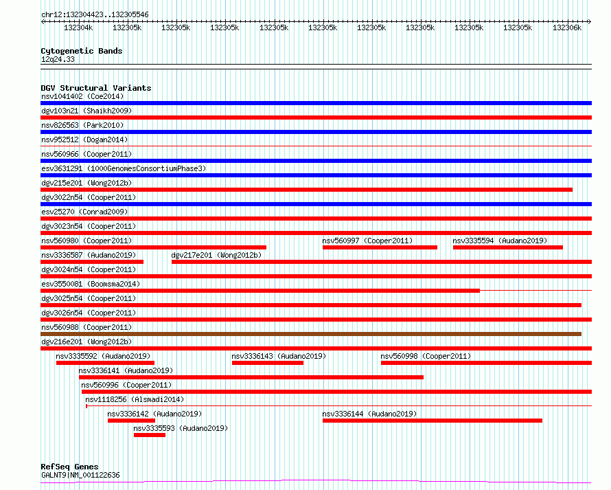Image resolution: width=611 pixels, height=490 pixels.
Task: Click dgv3023n54 (Cooper2011) label
Action: [x=89, y=226]
